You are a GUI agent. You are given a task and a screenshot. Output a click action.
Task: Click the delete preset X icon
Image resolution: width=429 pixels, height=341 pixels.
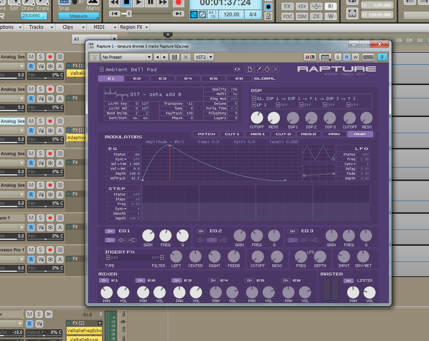pos(185,57)
